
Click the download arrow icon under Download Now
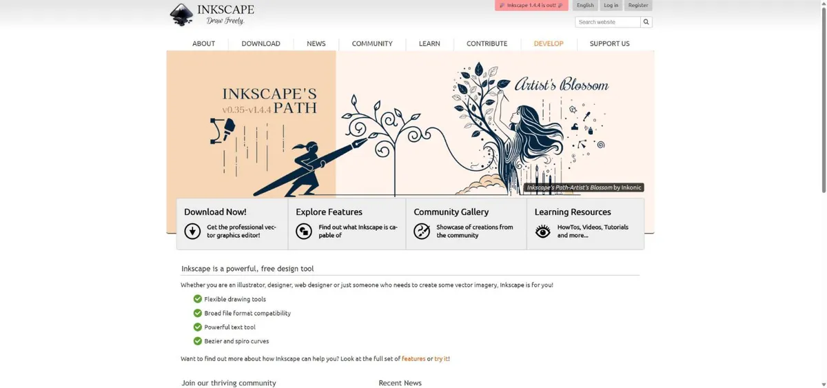pos(192,232)
